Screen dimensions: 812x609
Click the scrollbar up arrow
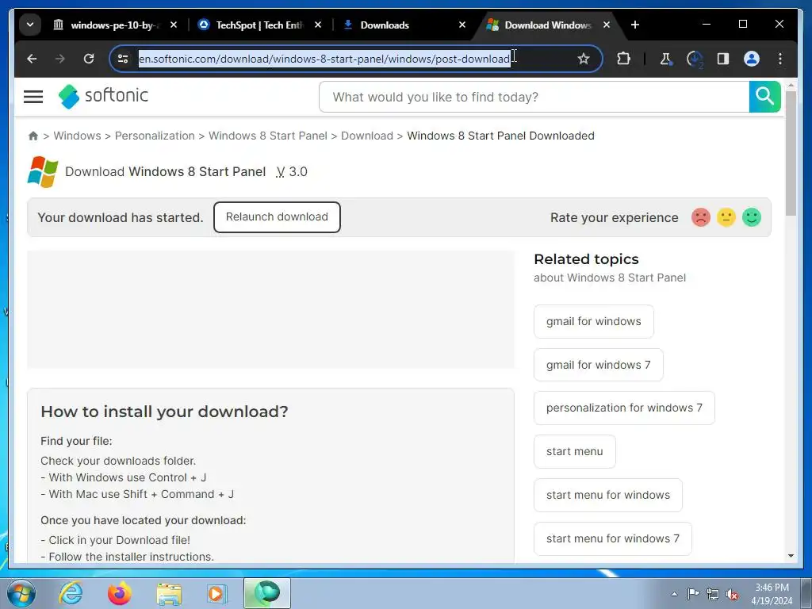pos(791,84)
